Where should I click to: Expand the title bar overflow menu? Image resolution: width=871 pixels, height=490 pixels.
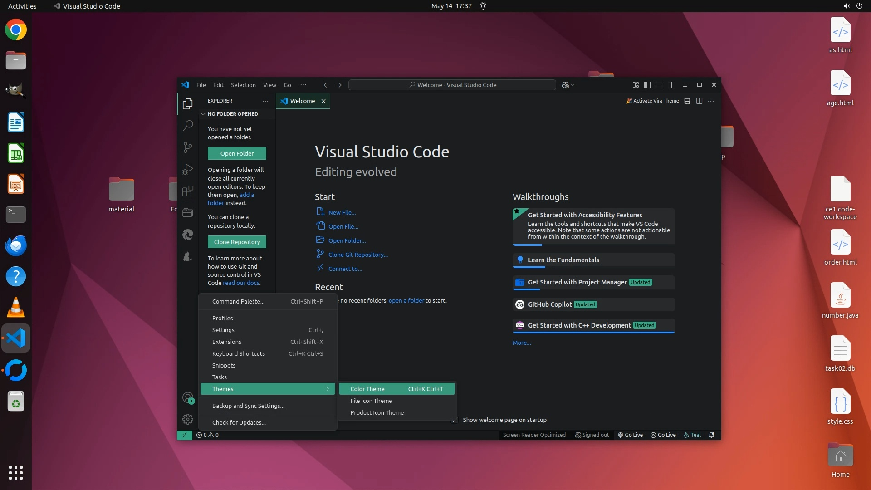[x=303, y=85]
